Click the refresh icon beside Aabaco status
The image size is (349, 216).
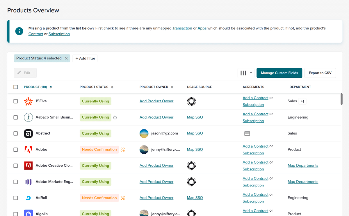pyautogui.click(x=115, y=117)
